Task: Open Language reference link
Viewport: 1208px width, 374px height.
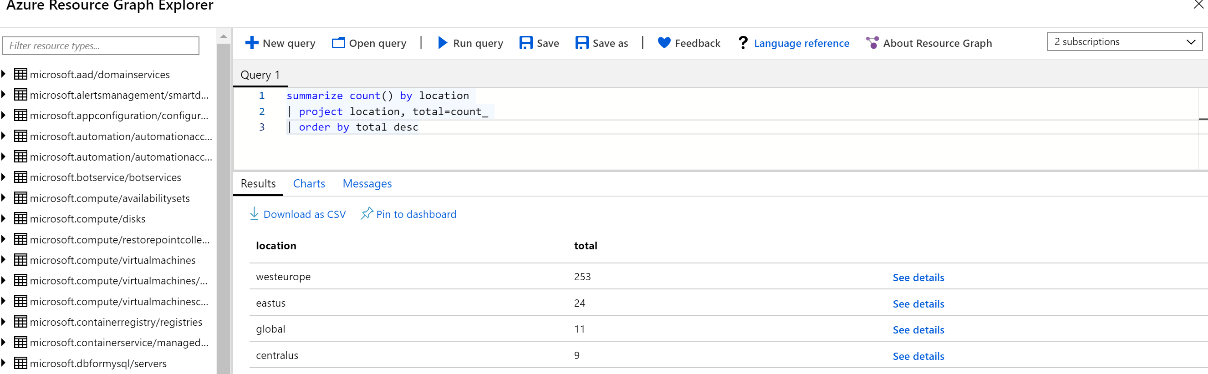Action: click(801, 43)
